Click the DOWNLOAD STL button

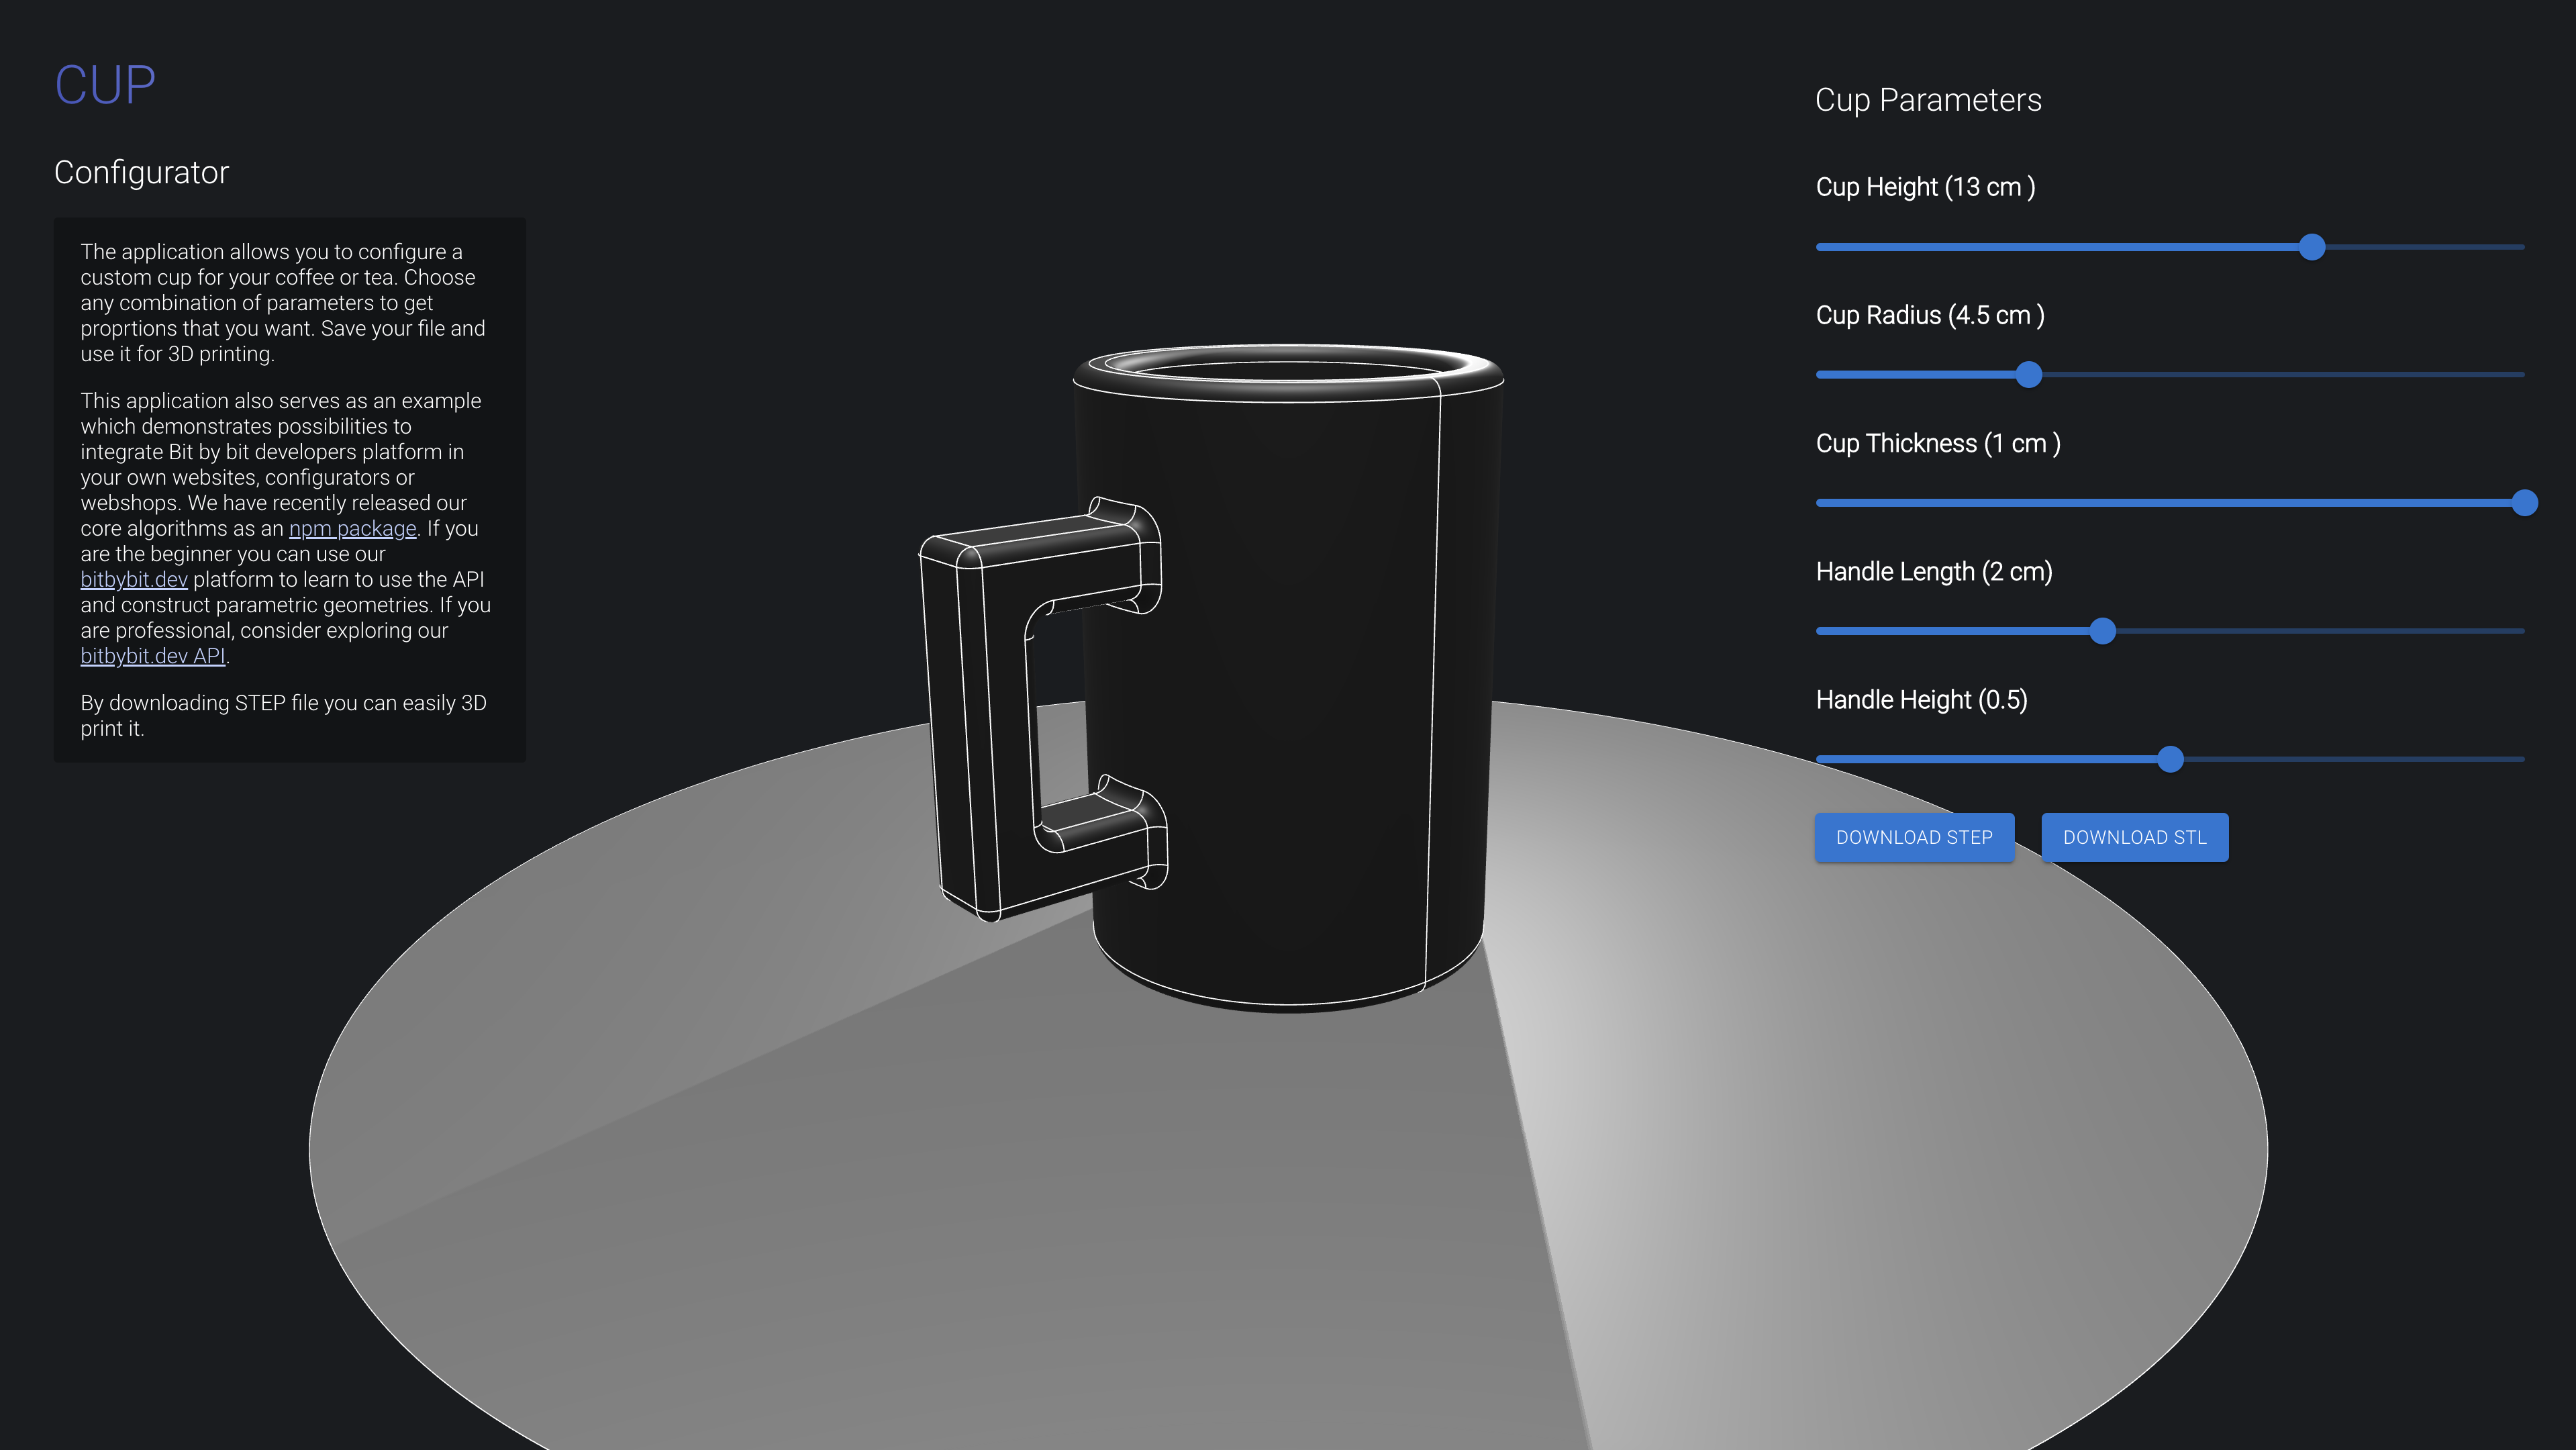(2134, 837)
